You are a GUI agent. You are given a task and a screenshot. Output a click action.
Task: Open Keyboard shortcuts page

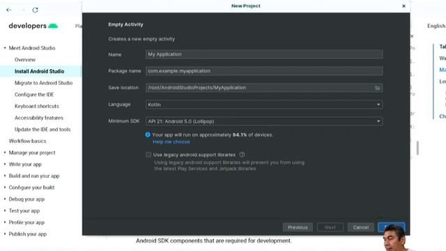click(37, 106)
